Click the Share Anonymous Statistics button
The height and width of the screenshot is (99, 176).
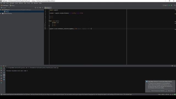pyautogui.click(x=158, y=91)
